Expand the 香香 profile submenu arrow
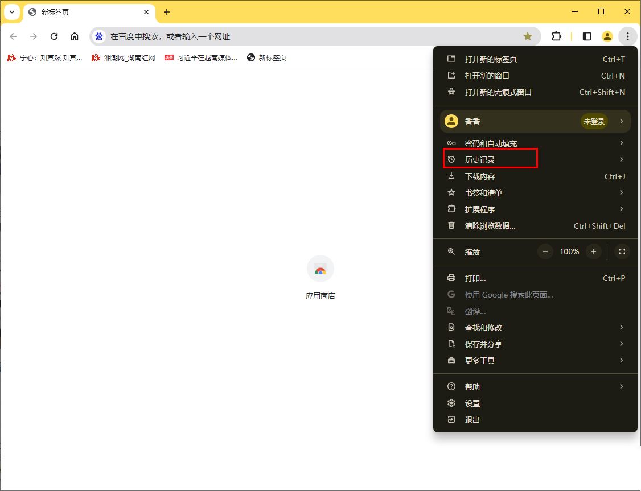The width and height of the screenshot is (641, 491). (622, 121)
